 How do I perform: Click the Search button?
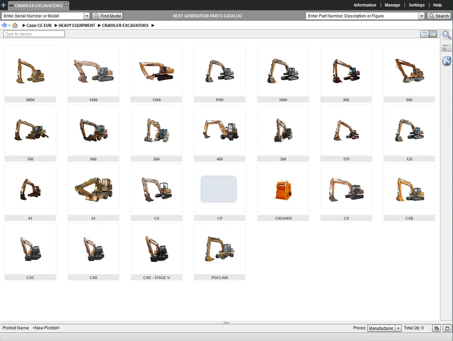point(438,16)
